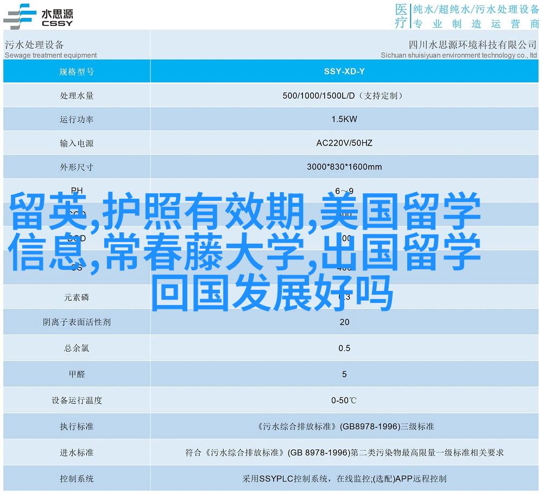
Task: Click the PH row label
Action: point(77,191)
